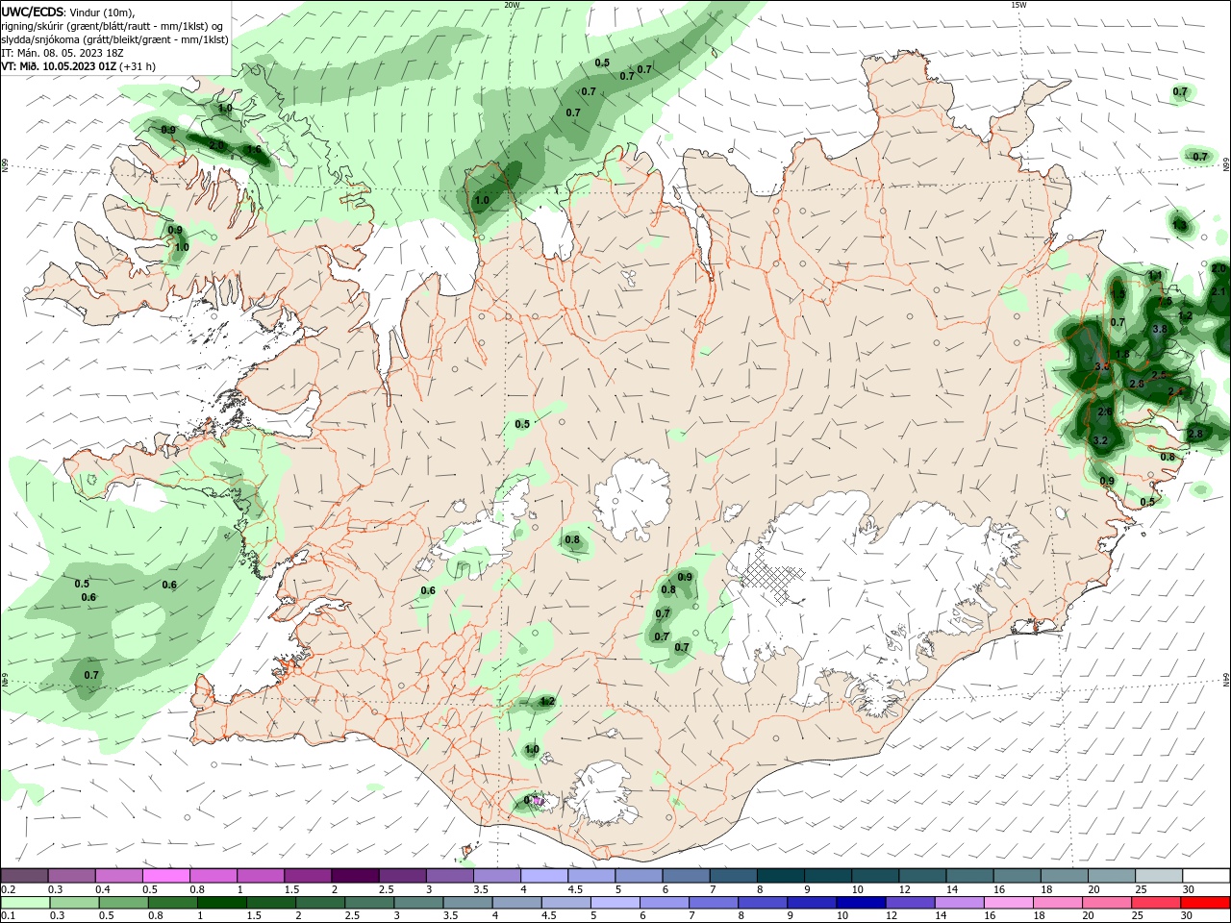Click the UWC/ECDS title text
Screen dimensions: 1231x923
(x=32, y=12)
